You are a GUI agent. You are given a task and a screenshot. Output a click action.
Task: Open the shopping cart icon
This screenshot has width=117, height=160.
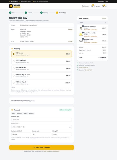103,6
